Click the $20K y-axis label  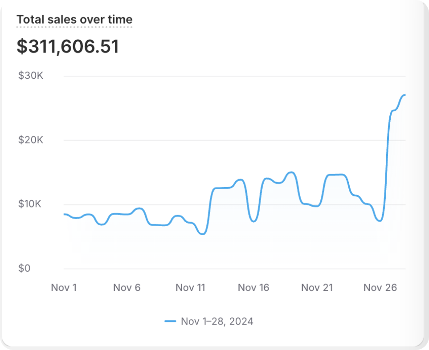[x=30, y=140]
